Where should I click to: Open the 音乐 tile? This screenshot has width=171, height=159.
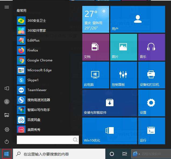point(152,47)
